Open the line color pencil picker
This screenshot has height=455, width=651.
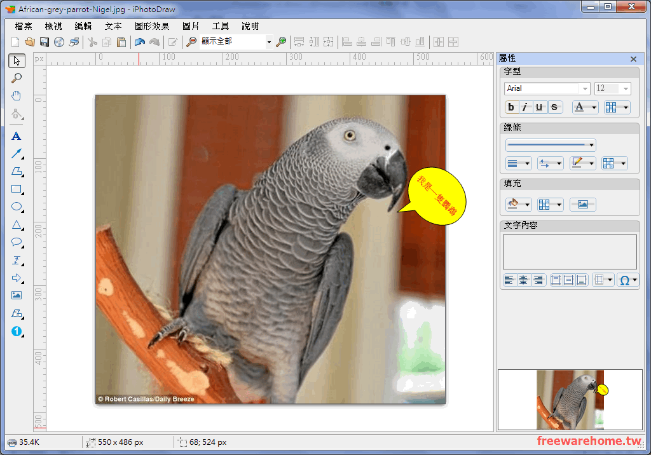582,163
